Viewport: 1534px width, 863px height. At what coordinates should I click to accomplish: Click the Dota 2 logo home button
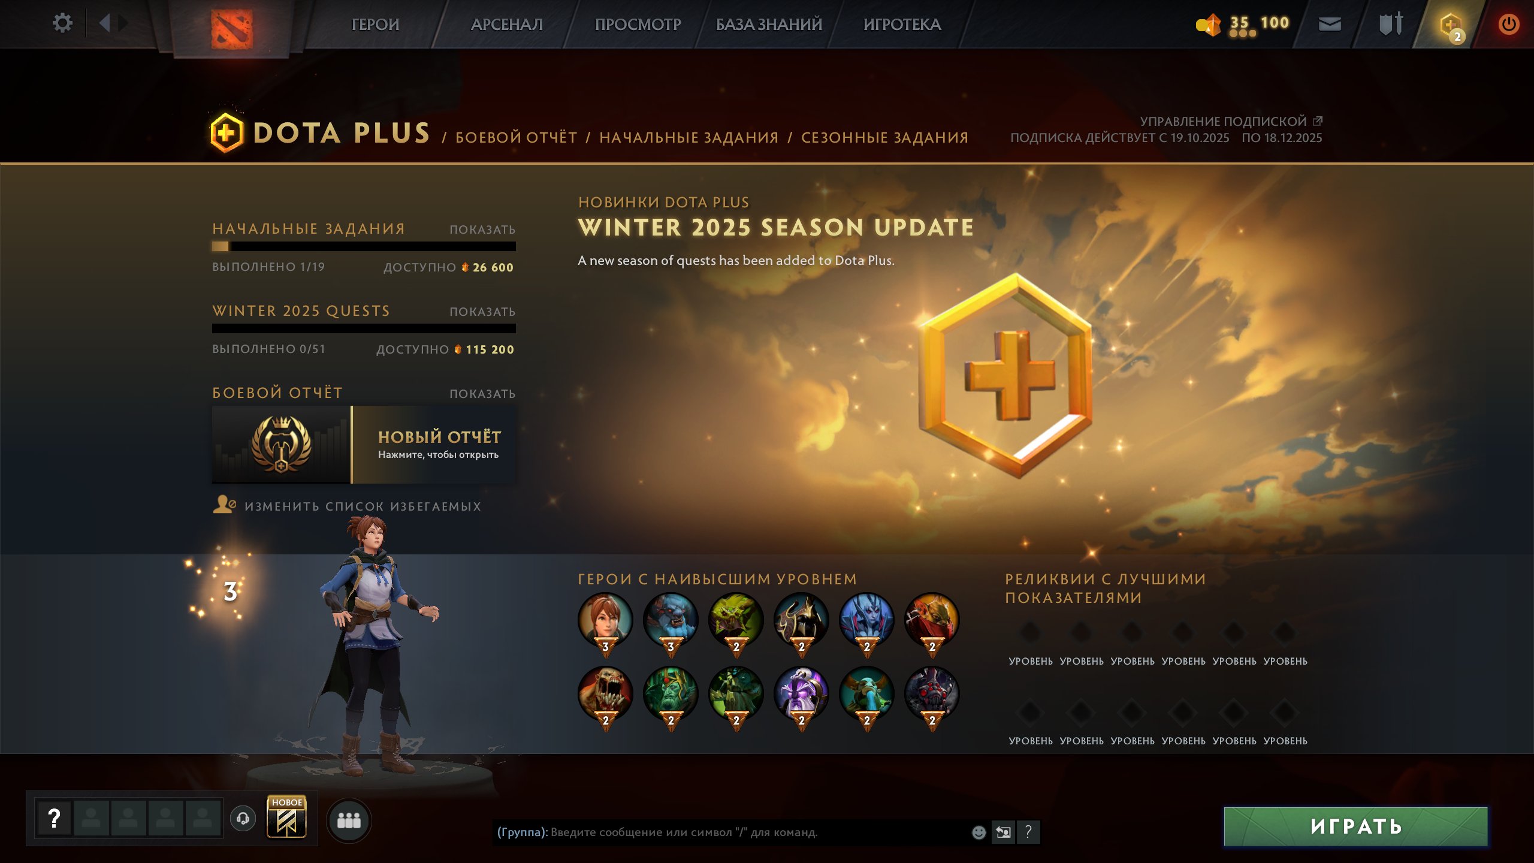[x=232, y=28]
